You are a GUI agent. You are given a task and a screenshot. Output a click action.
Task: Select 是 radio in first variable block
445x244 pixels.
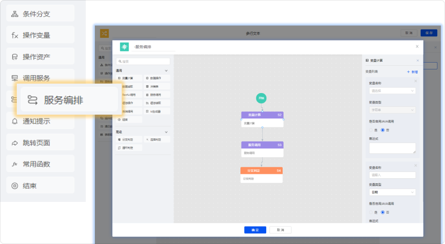click(x=371, y=130)
